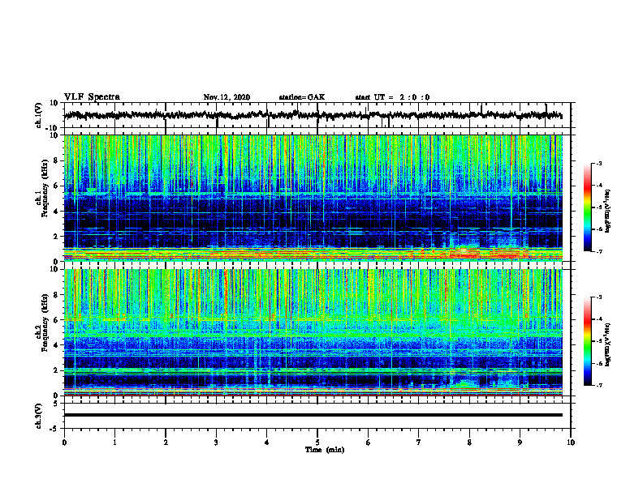Click time tick label "10" below the x-axis

click(x=571, y=443)
